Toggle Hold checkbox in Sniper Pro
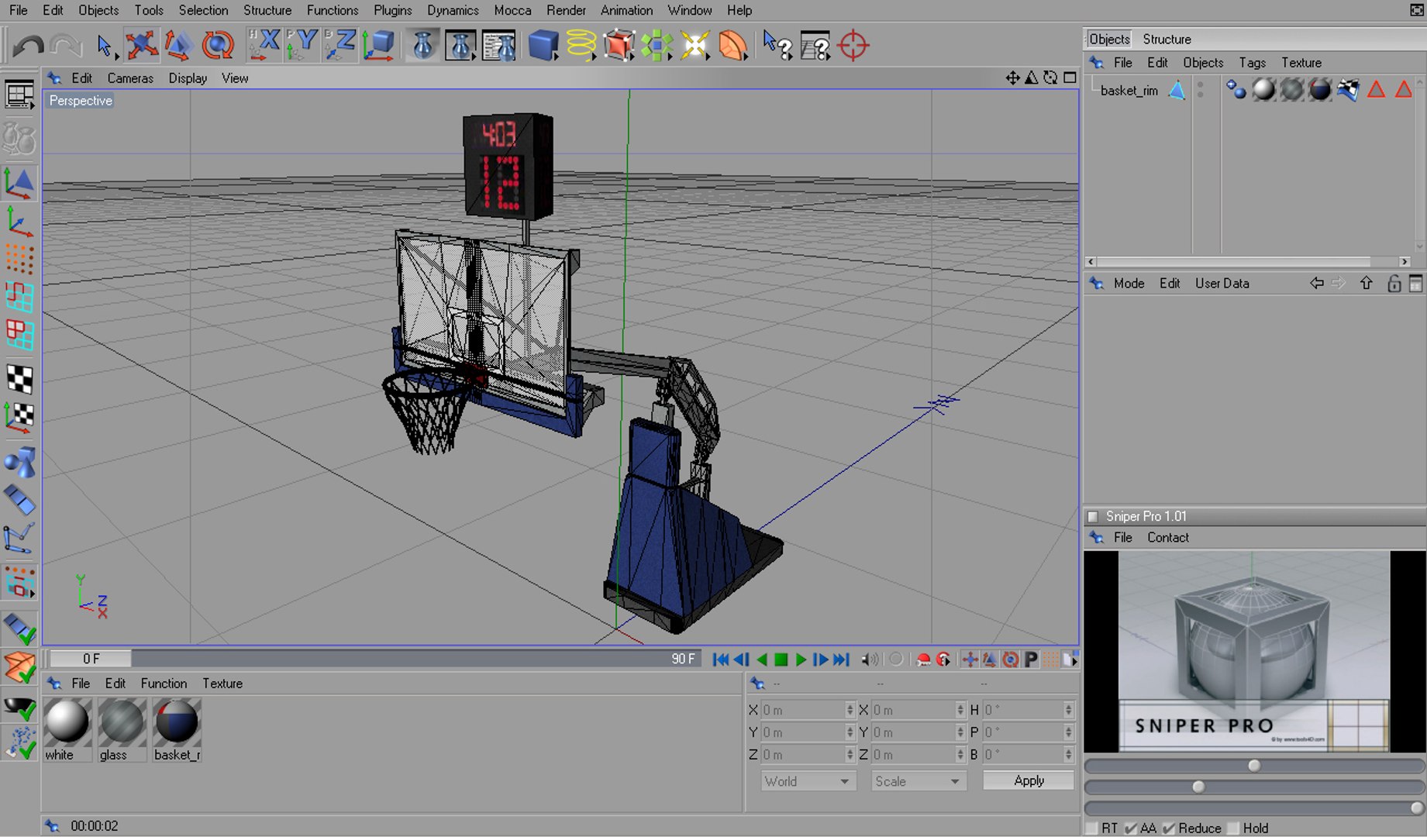 [1234, 828]
